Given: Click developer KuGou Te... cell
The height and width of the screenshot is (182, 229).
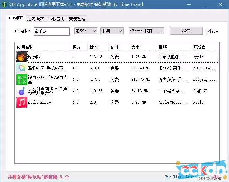Looking at the screenshot, I should [x=204, y=68].
